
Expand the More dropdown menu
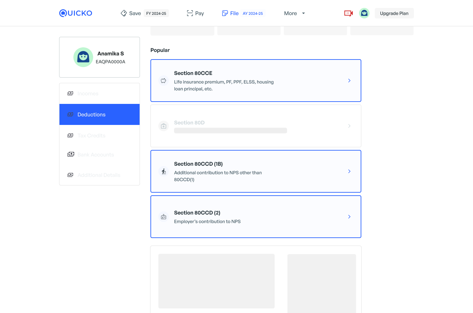point(294,13)
